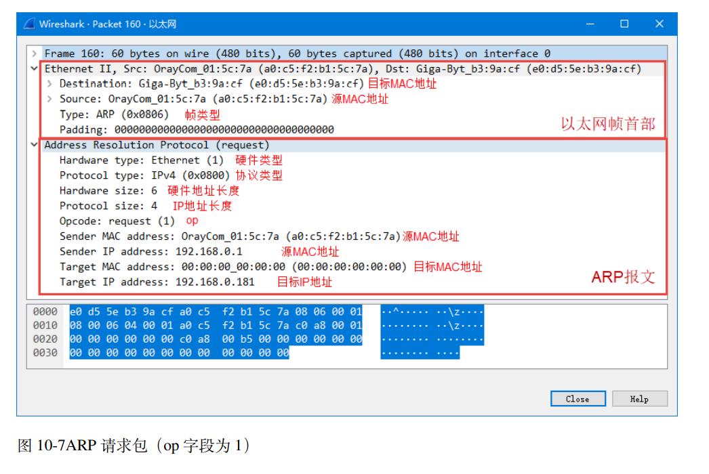Click the hex offset 0000 row
Viewport: 709px width, 474px height.
[x=45, y=312]
